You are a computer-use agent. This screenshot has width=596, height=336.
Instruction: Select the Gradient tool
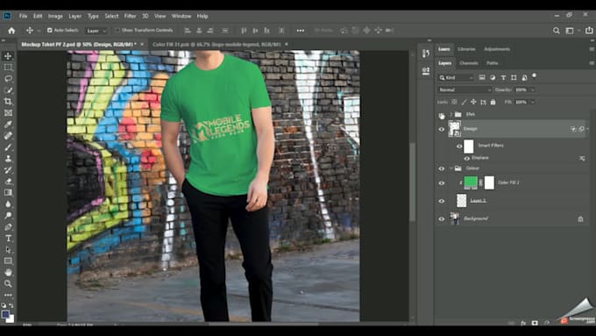tap(8, 192)
